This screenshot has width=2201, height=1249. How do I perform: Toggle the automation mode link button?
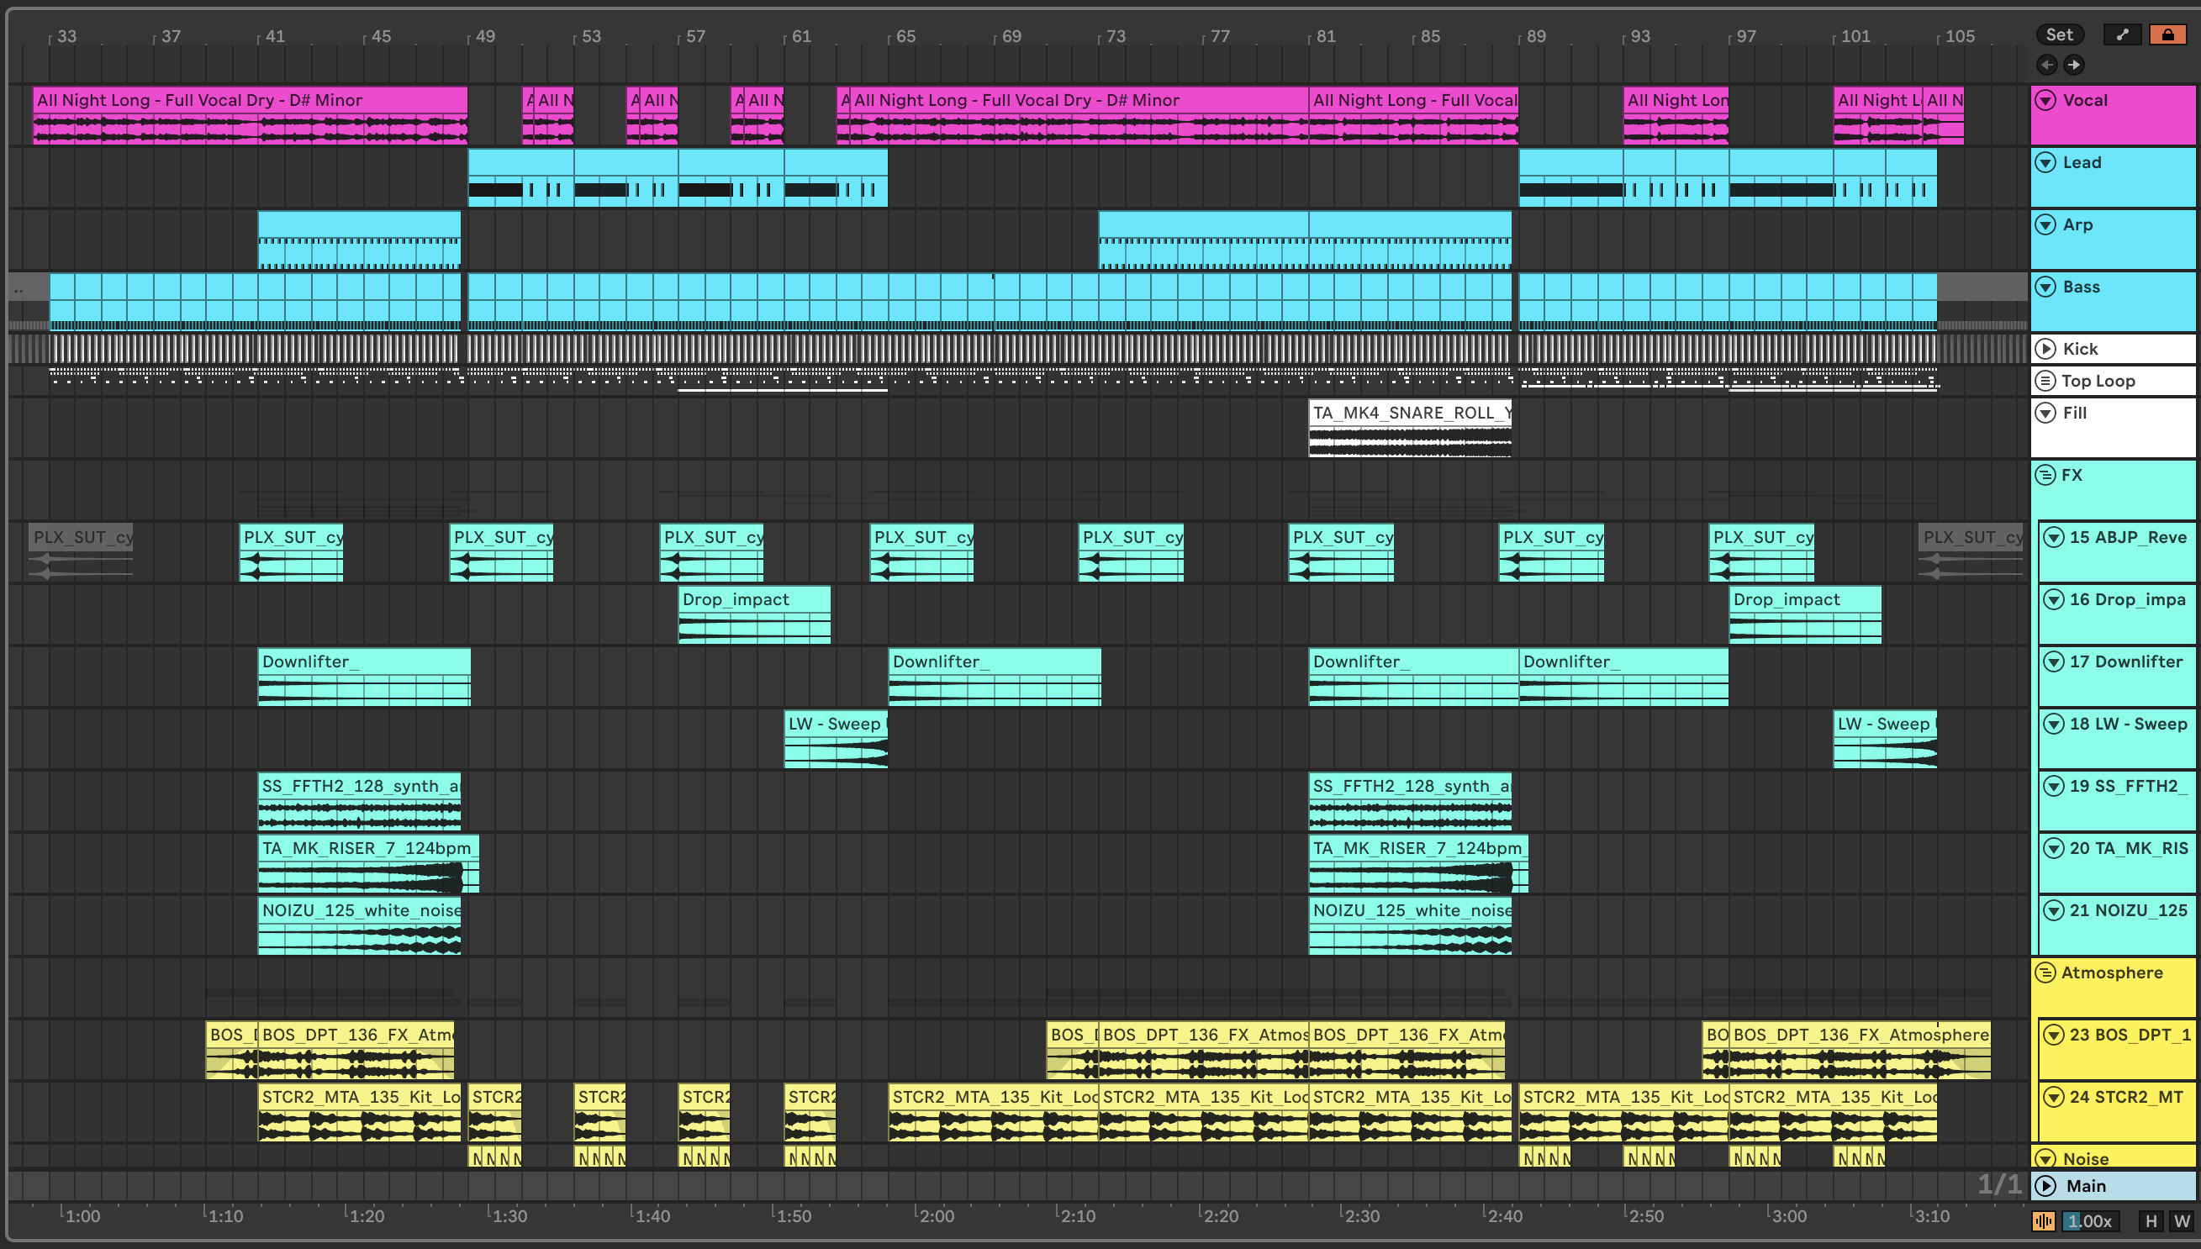tap(2122, 34)
